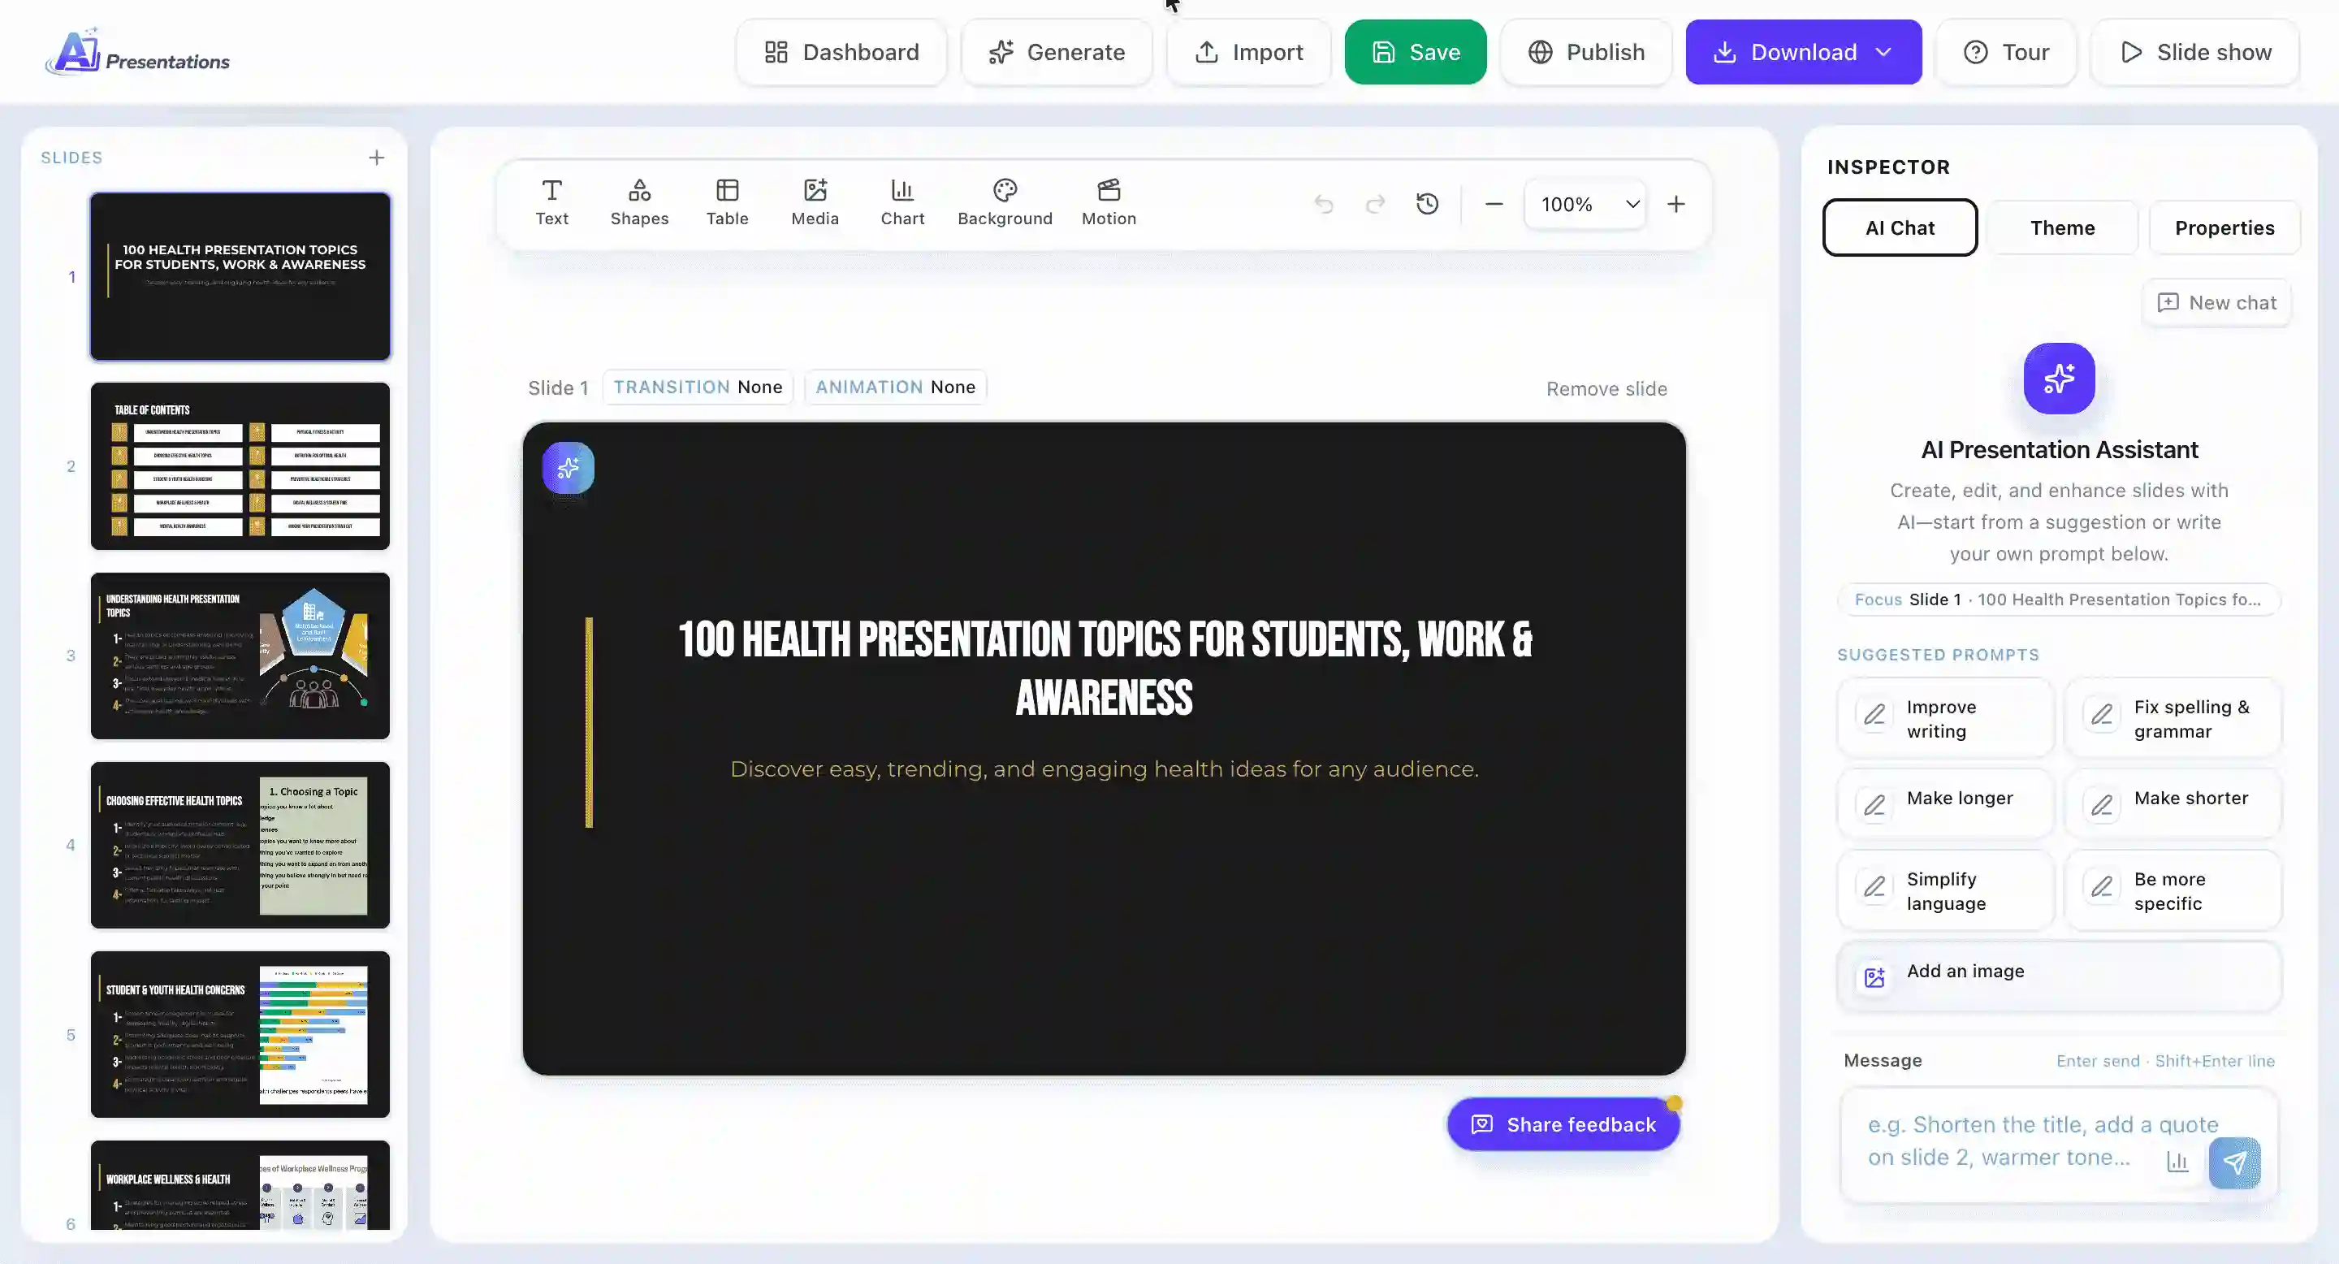Click the Share feedback button
This screenshot has height=1264, width=2339.
click(1563, 1125)
